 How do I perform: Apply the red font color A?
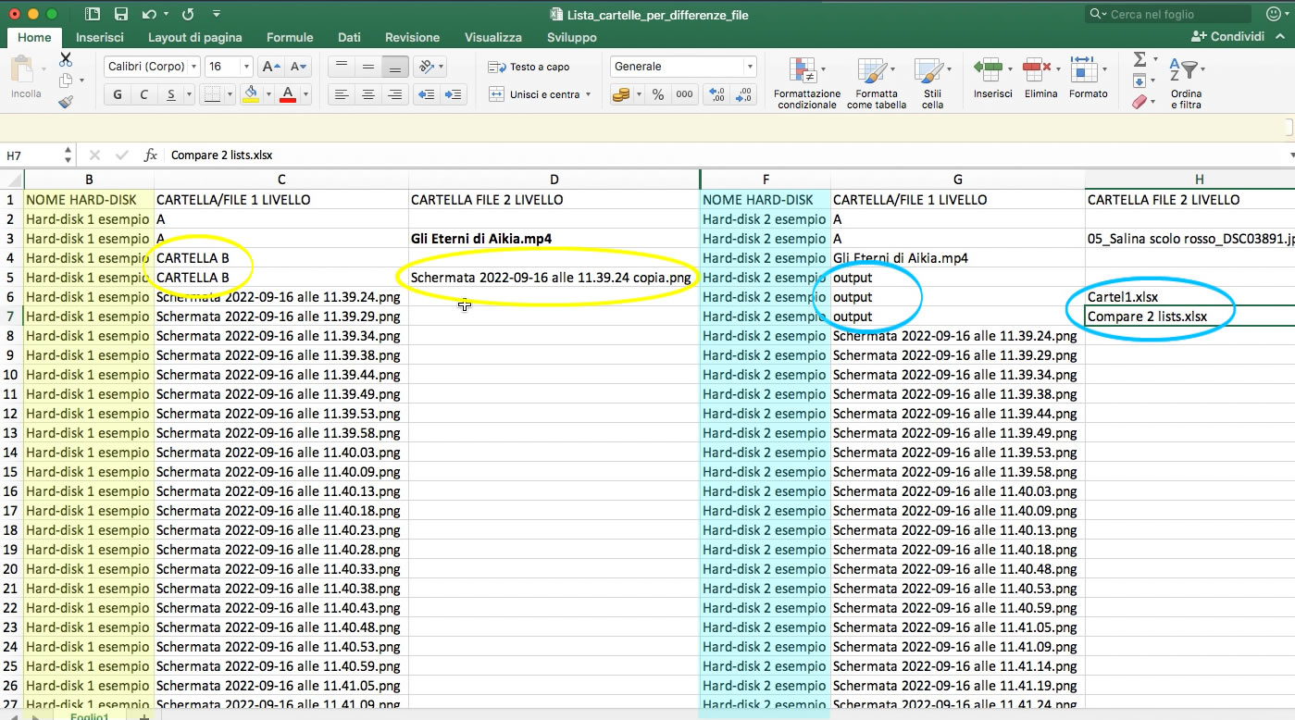287,94
